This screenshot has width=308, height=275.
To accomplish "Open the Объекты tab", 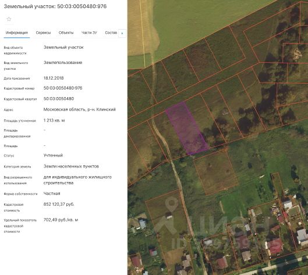I will [66, 33].
